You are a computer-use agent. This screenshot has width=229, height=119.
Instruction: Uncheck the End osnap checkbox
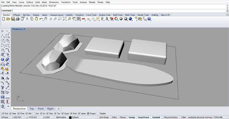pos(3,113)
